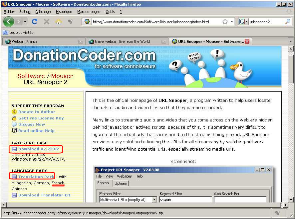Open the Fichier menu
Screen dimensions: 295x219
[x=9, y=12]
